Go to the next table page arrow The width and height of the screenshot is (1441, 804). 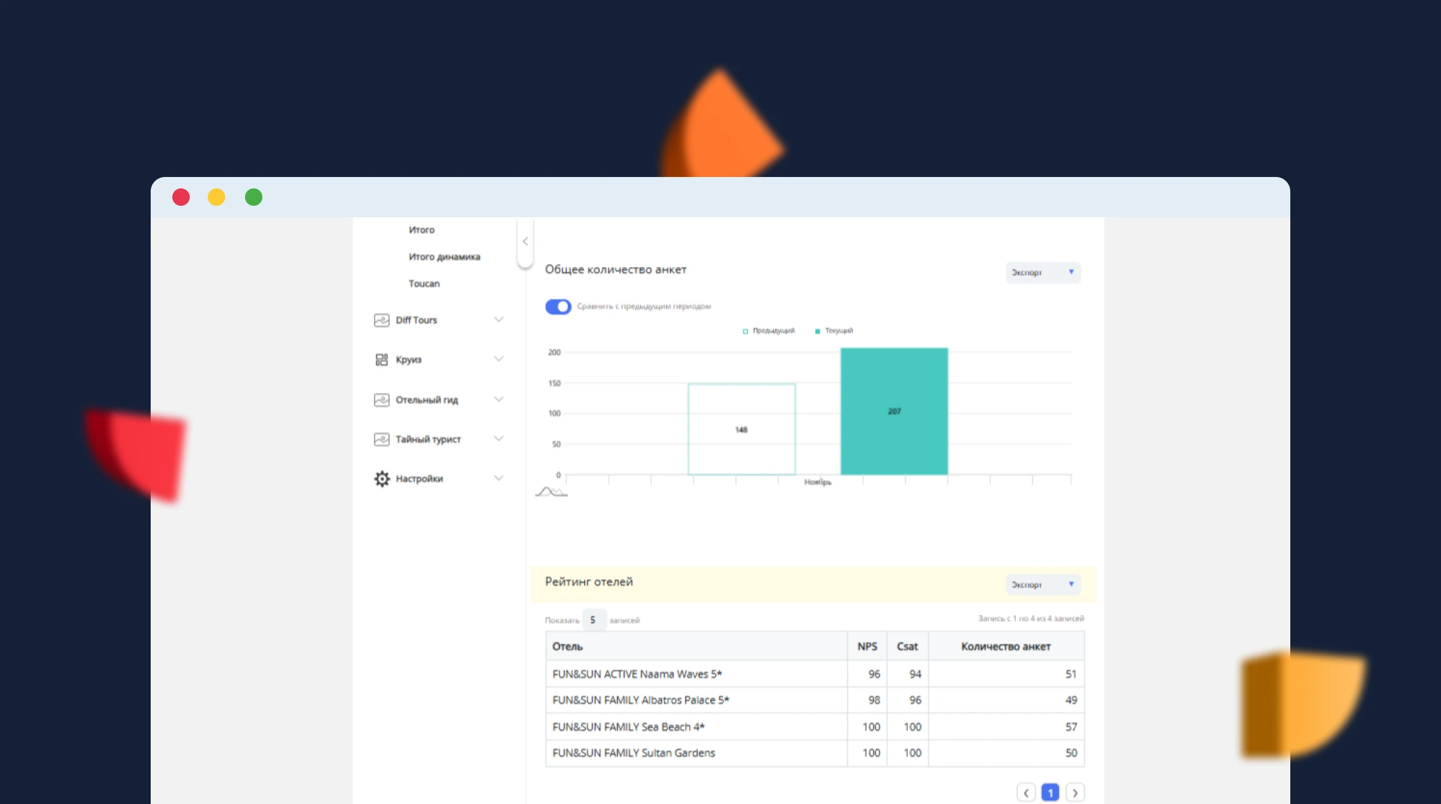1075,793
